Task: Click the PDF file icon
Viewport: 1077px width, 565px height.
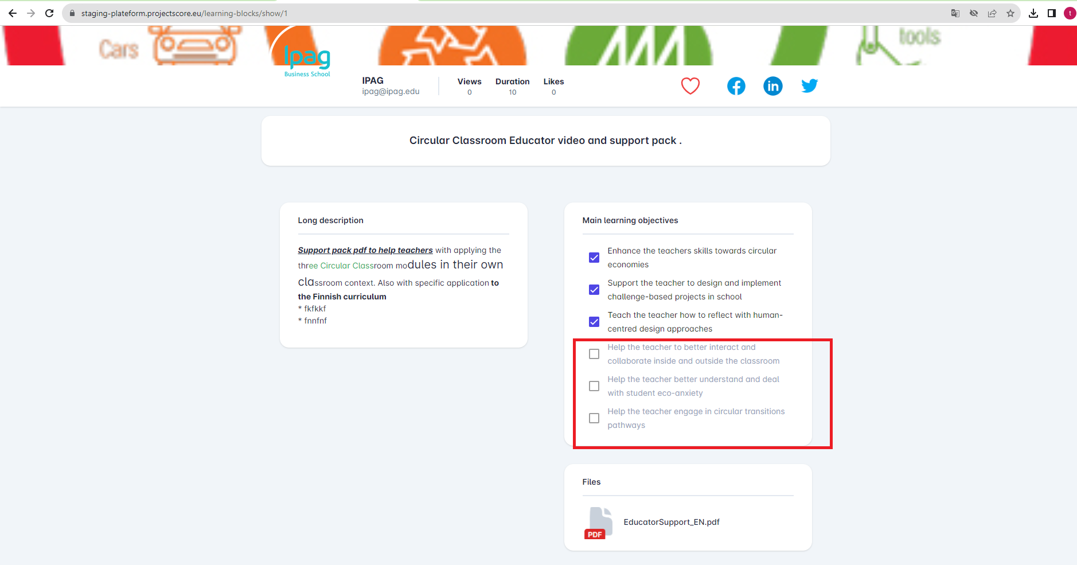Action: click(598, 523)
